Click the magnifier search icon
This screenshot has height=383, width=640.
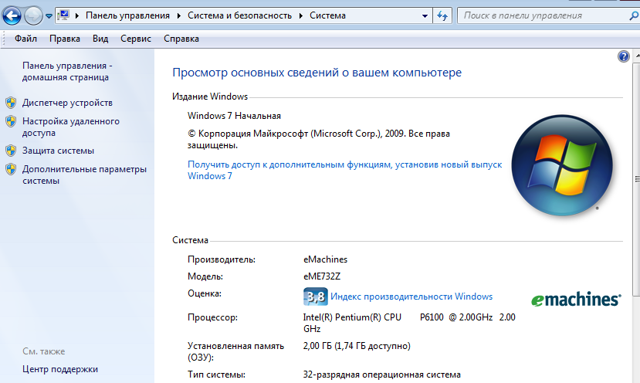pos(634,15)
